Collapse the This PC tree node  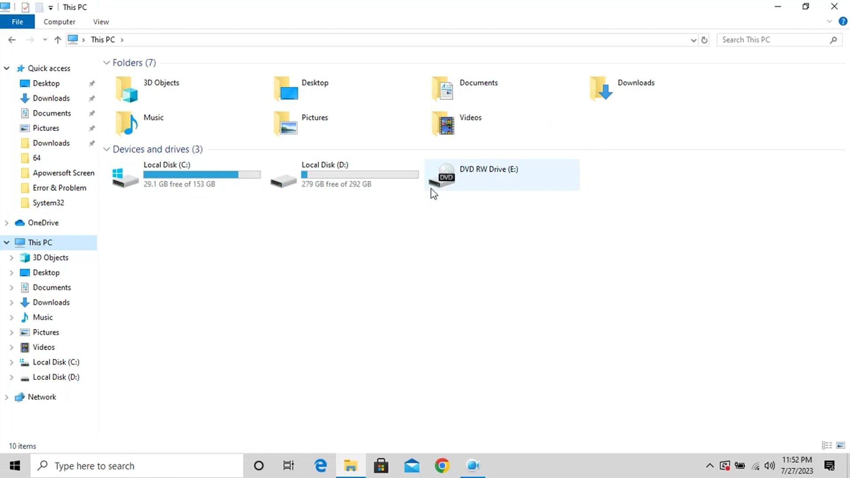(x=7, y=243)
